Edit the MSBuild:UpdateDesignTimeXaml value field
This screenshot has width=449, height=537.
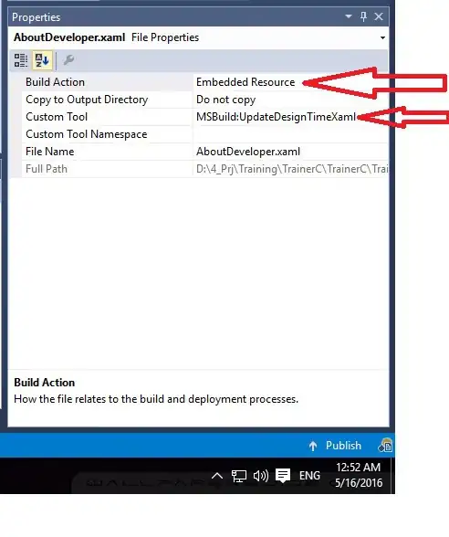pyautogui.click(x=291, y=117)
